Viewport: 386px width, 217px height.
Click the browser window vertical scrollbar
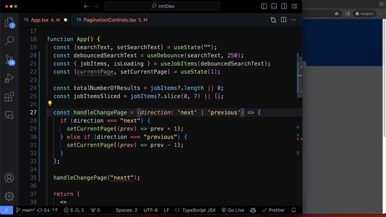click(x=384, y=78)
